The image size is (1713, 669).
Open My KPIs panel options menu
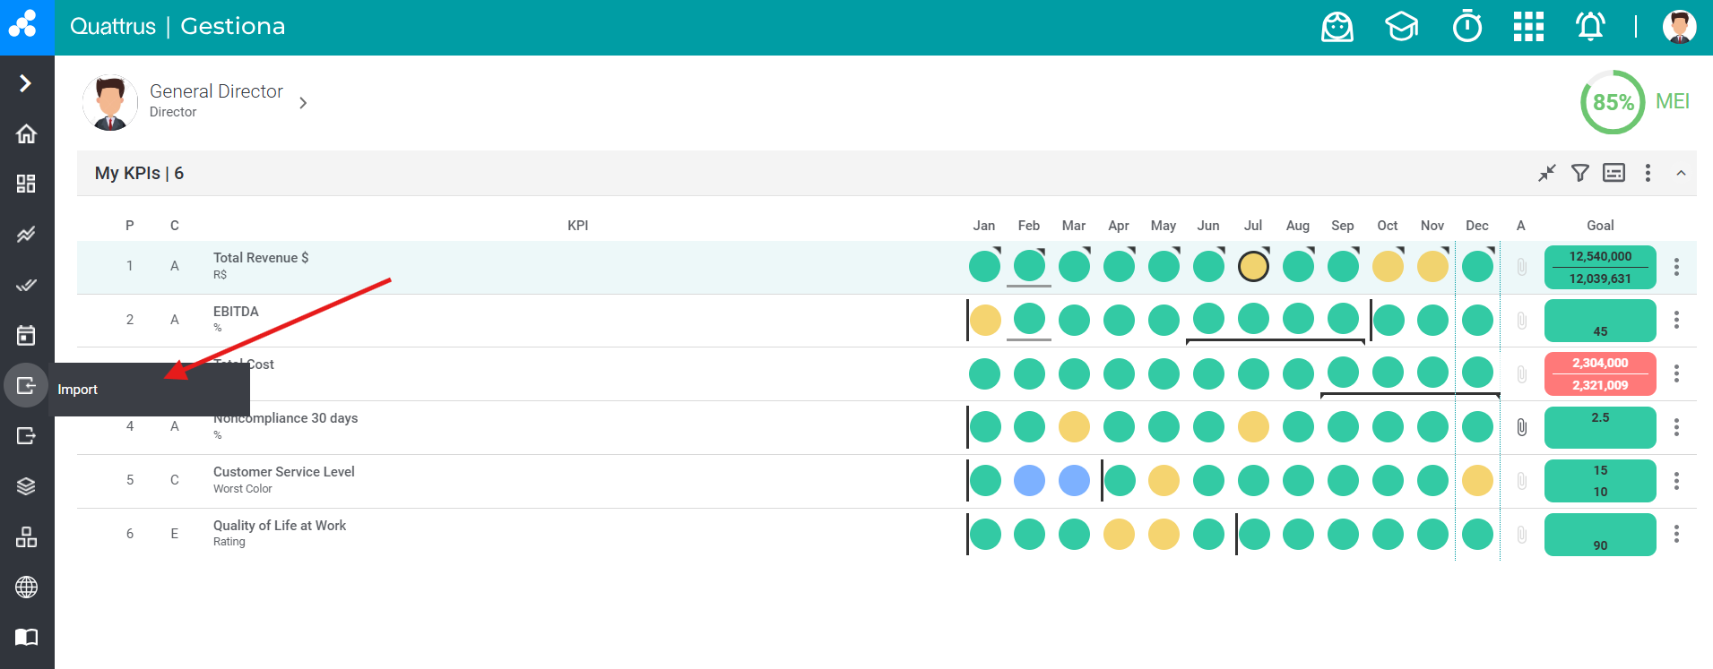[x=1648, y=173]
